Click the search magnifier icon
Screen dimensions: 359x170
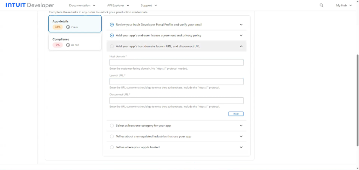pyautogui.click(x=321, y=6)
